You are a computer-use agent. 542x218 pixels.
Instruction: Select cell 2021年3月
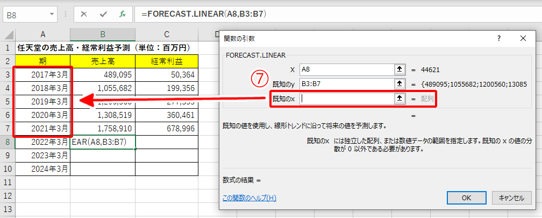pyautogui.click(x=43, y=128)
